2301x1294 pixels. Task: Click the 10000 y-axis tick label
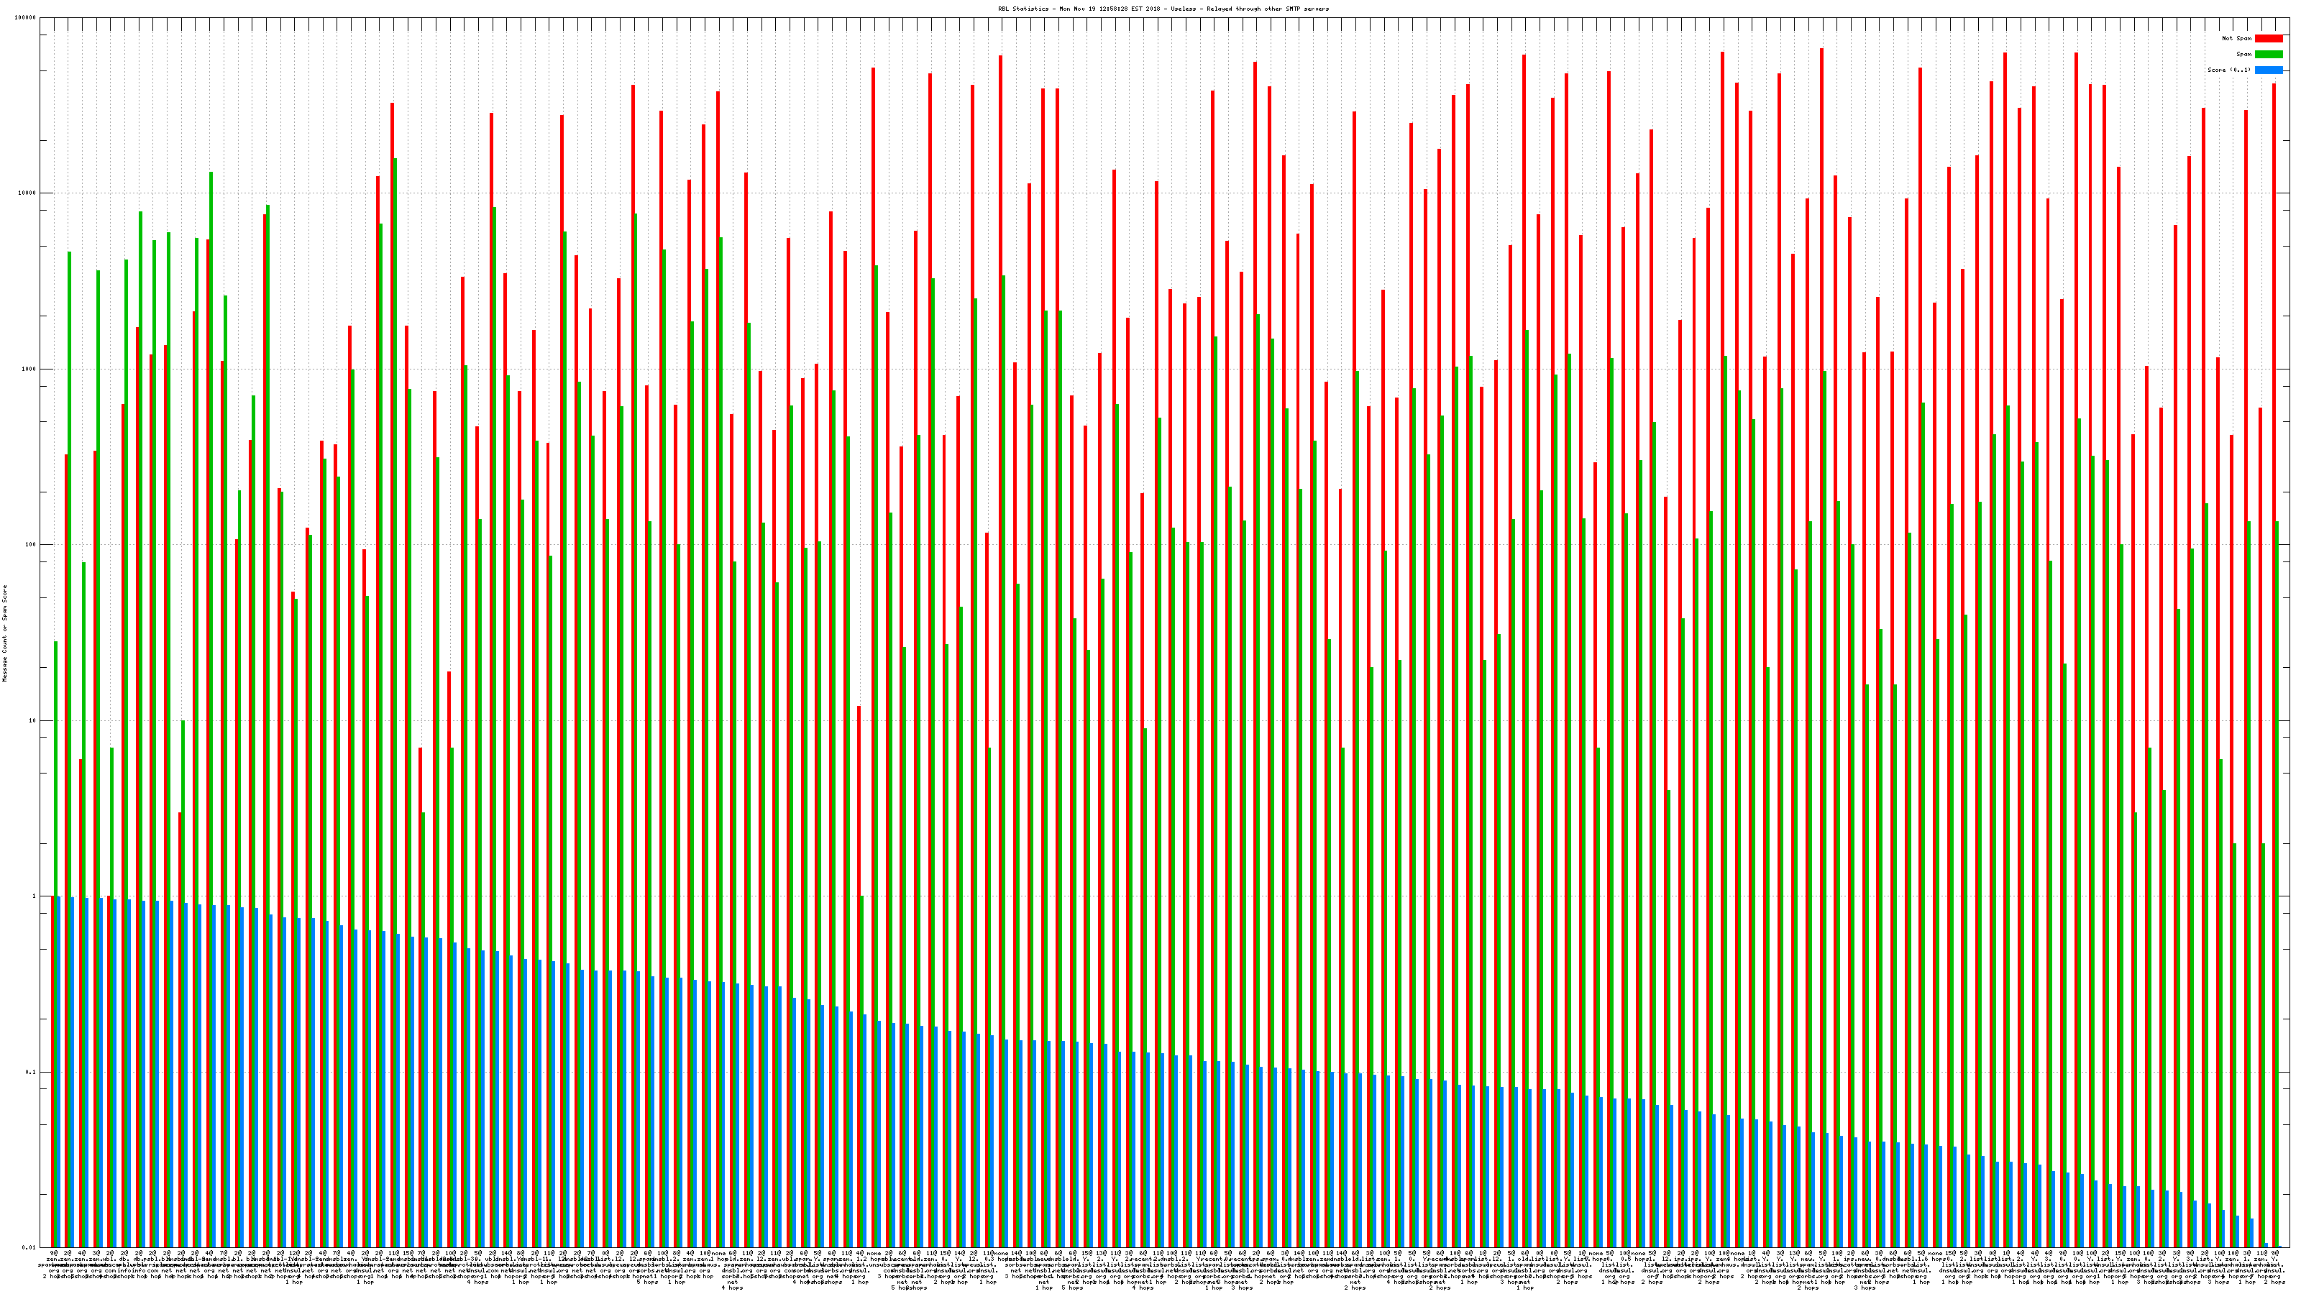coord(28,194)
